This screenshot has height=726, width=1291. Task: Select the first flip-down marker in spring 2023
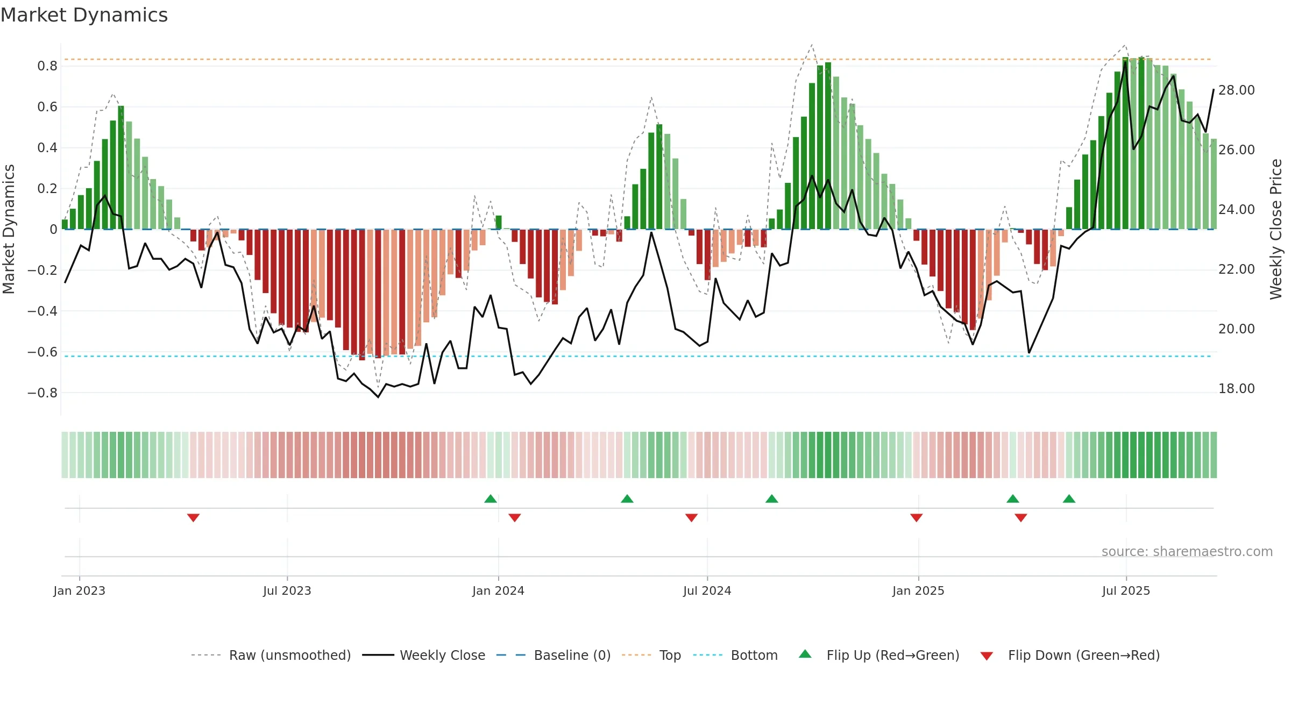194,517
